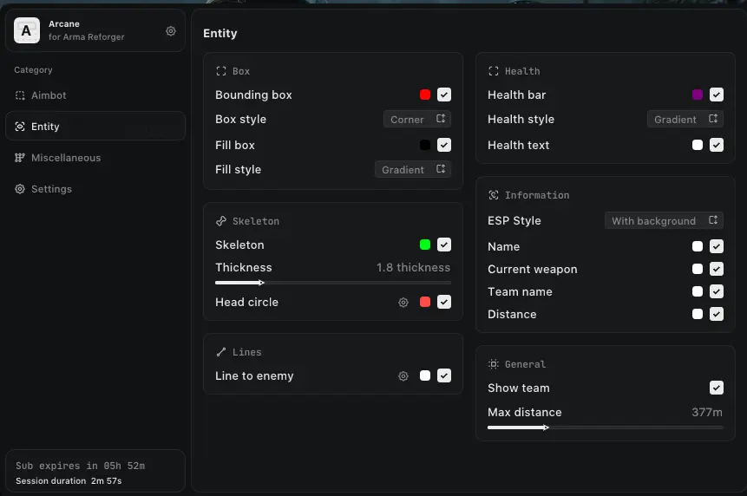
Task: Click the Settings category gear icon
Action: [20, 189]
